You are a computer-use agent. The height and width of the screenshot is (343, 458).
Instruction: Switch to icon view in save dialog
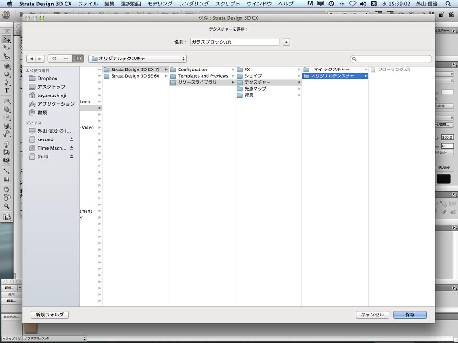(54, 59)
